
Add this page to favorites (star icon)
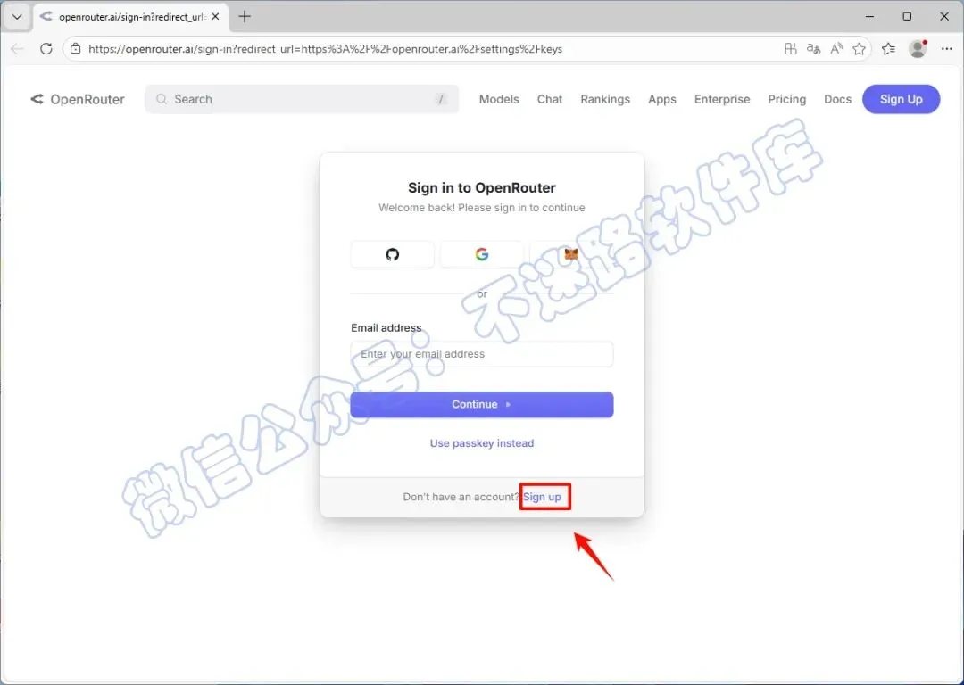(x=859, y=49)
